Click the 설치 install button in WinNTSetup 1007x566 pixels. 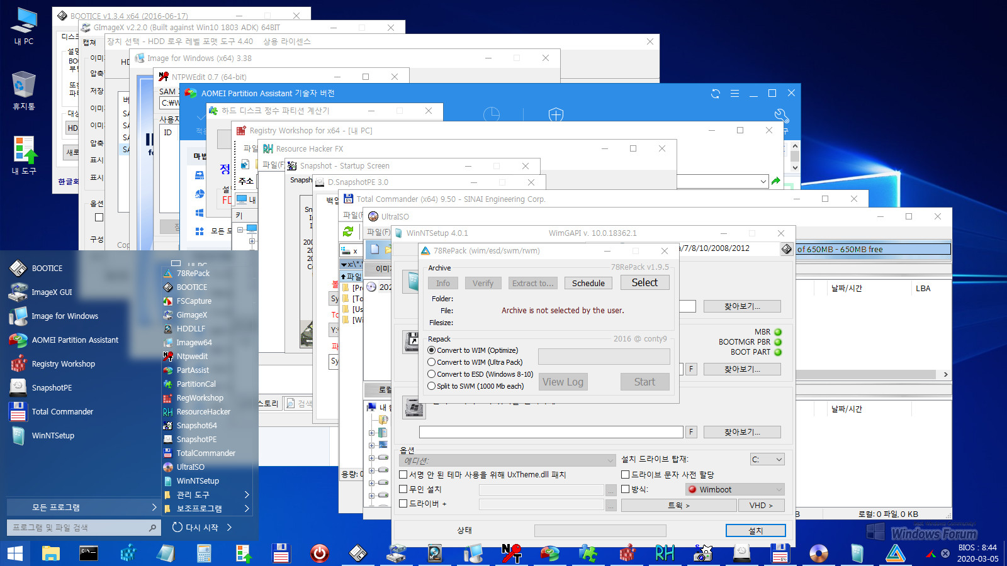point(755,531)
